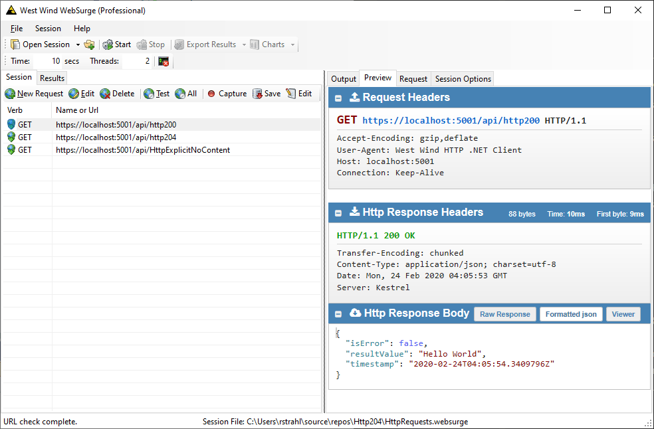Click the Time: 10ms indicator
Image resolution: width=654 pixels, height=429 pixels.
[x=566, y=214]
